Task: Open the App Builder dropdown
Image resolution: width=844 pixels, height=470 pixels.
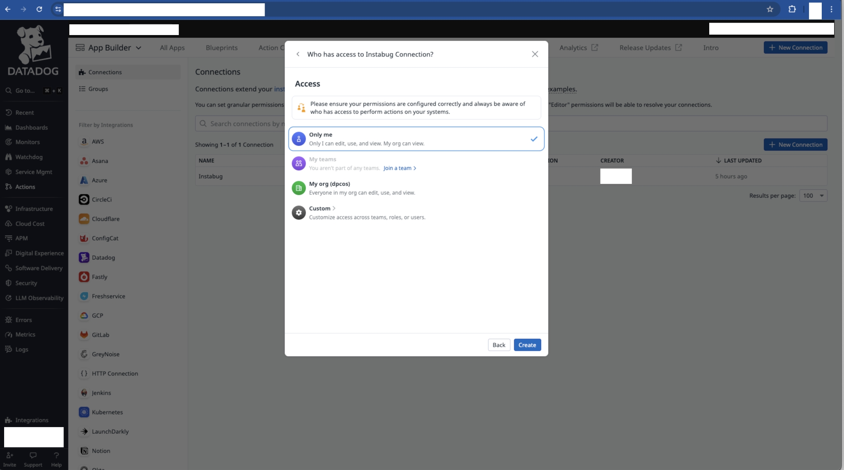Action: coord(109,48)
